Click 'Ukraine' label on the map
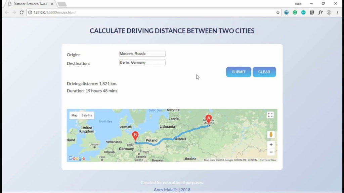 pyautogui.click(x=190, y=159)
